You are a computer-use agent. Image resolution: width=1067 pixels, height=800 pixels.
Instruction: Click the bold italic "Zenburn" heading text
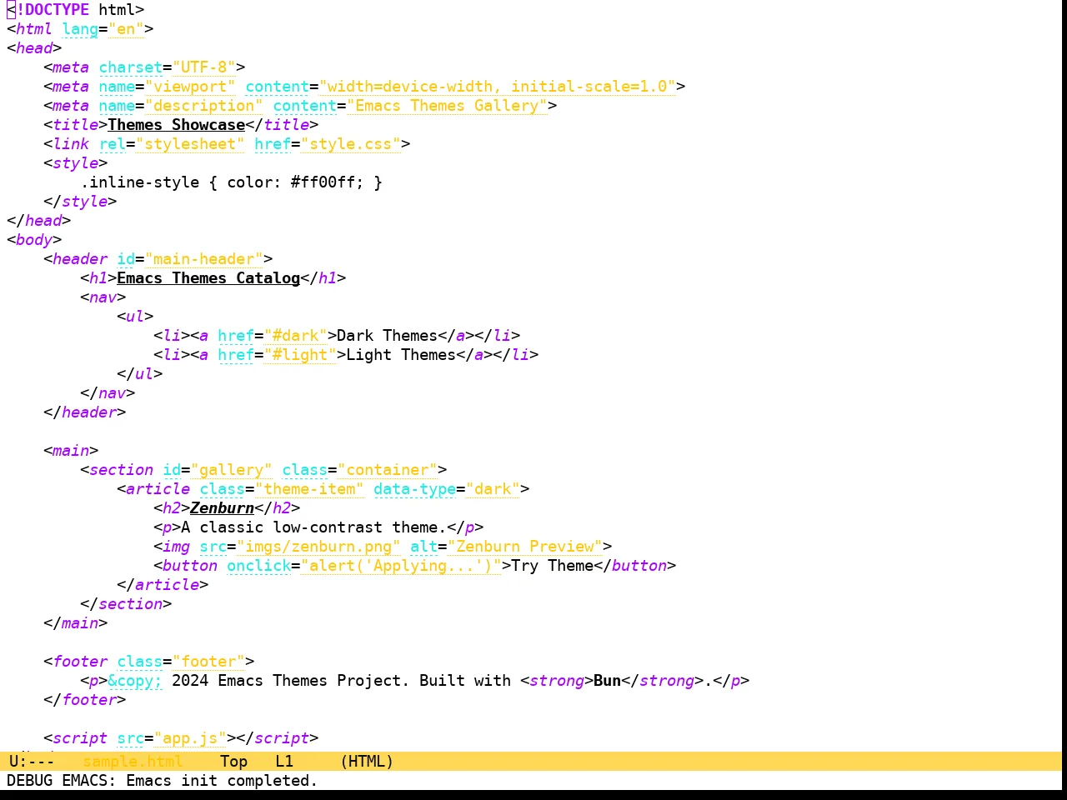click(x=223, y=508)
